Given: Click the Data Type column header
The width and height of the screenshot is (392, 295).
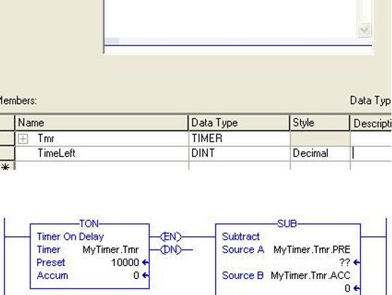Looking at the screenshot, I should tap(239, 123).
